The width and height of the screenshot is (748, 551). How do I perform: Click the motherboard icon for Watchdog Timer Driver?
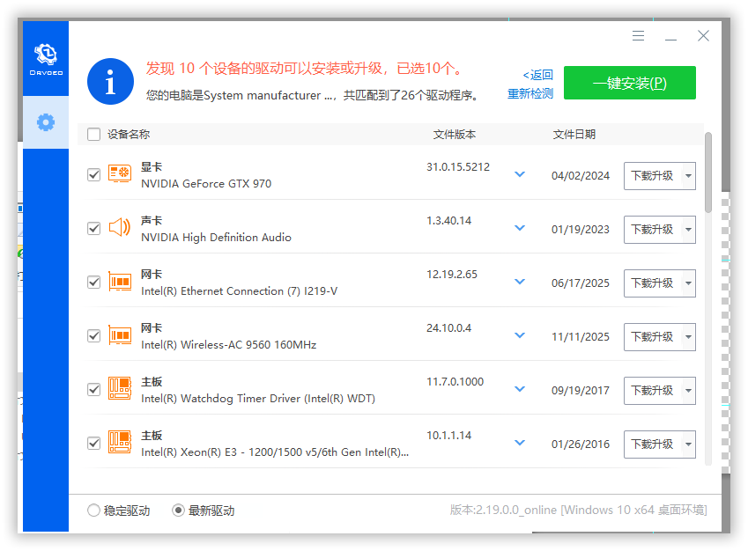(120, 389)
